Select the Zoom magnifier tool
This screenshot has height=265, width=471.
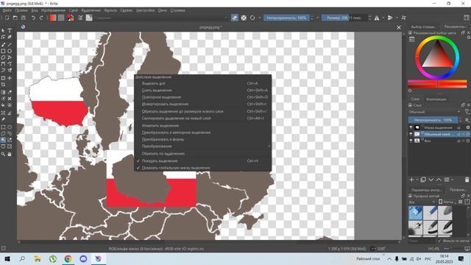pyautogui.click(x=3, y=154)
